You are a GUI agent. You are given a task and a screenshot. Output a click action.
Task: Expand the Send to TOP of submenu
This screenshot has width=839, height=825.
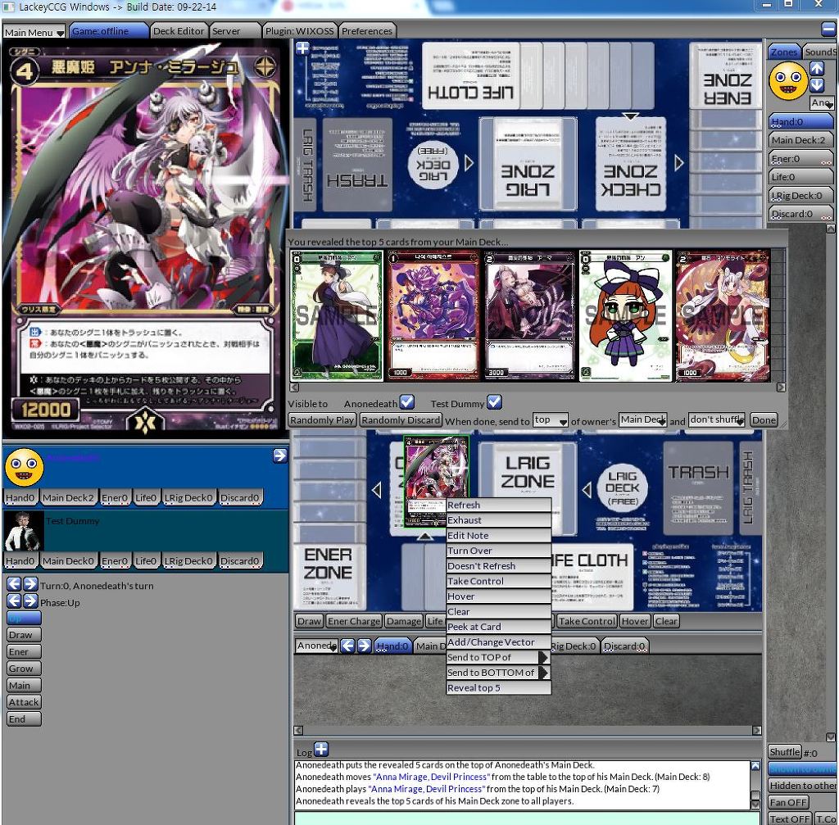498,657
